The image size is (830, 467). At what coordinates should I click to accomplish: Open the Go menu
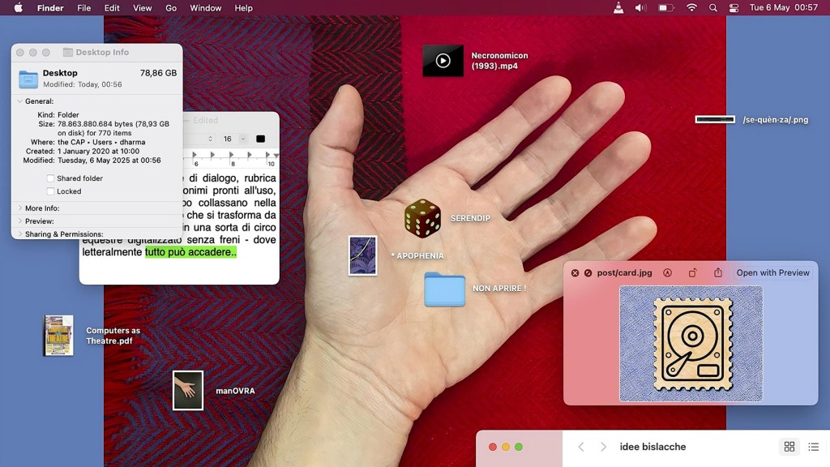coord(171,8)
